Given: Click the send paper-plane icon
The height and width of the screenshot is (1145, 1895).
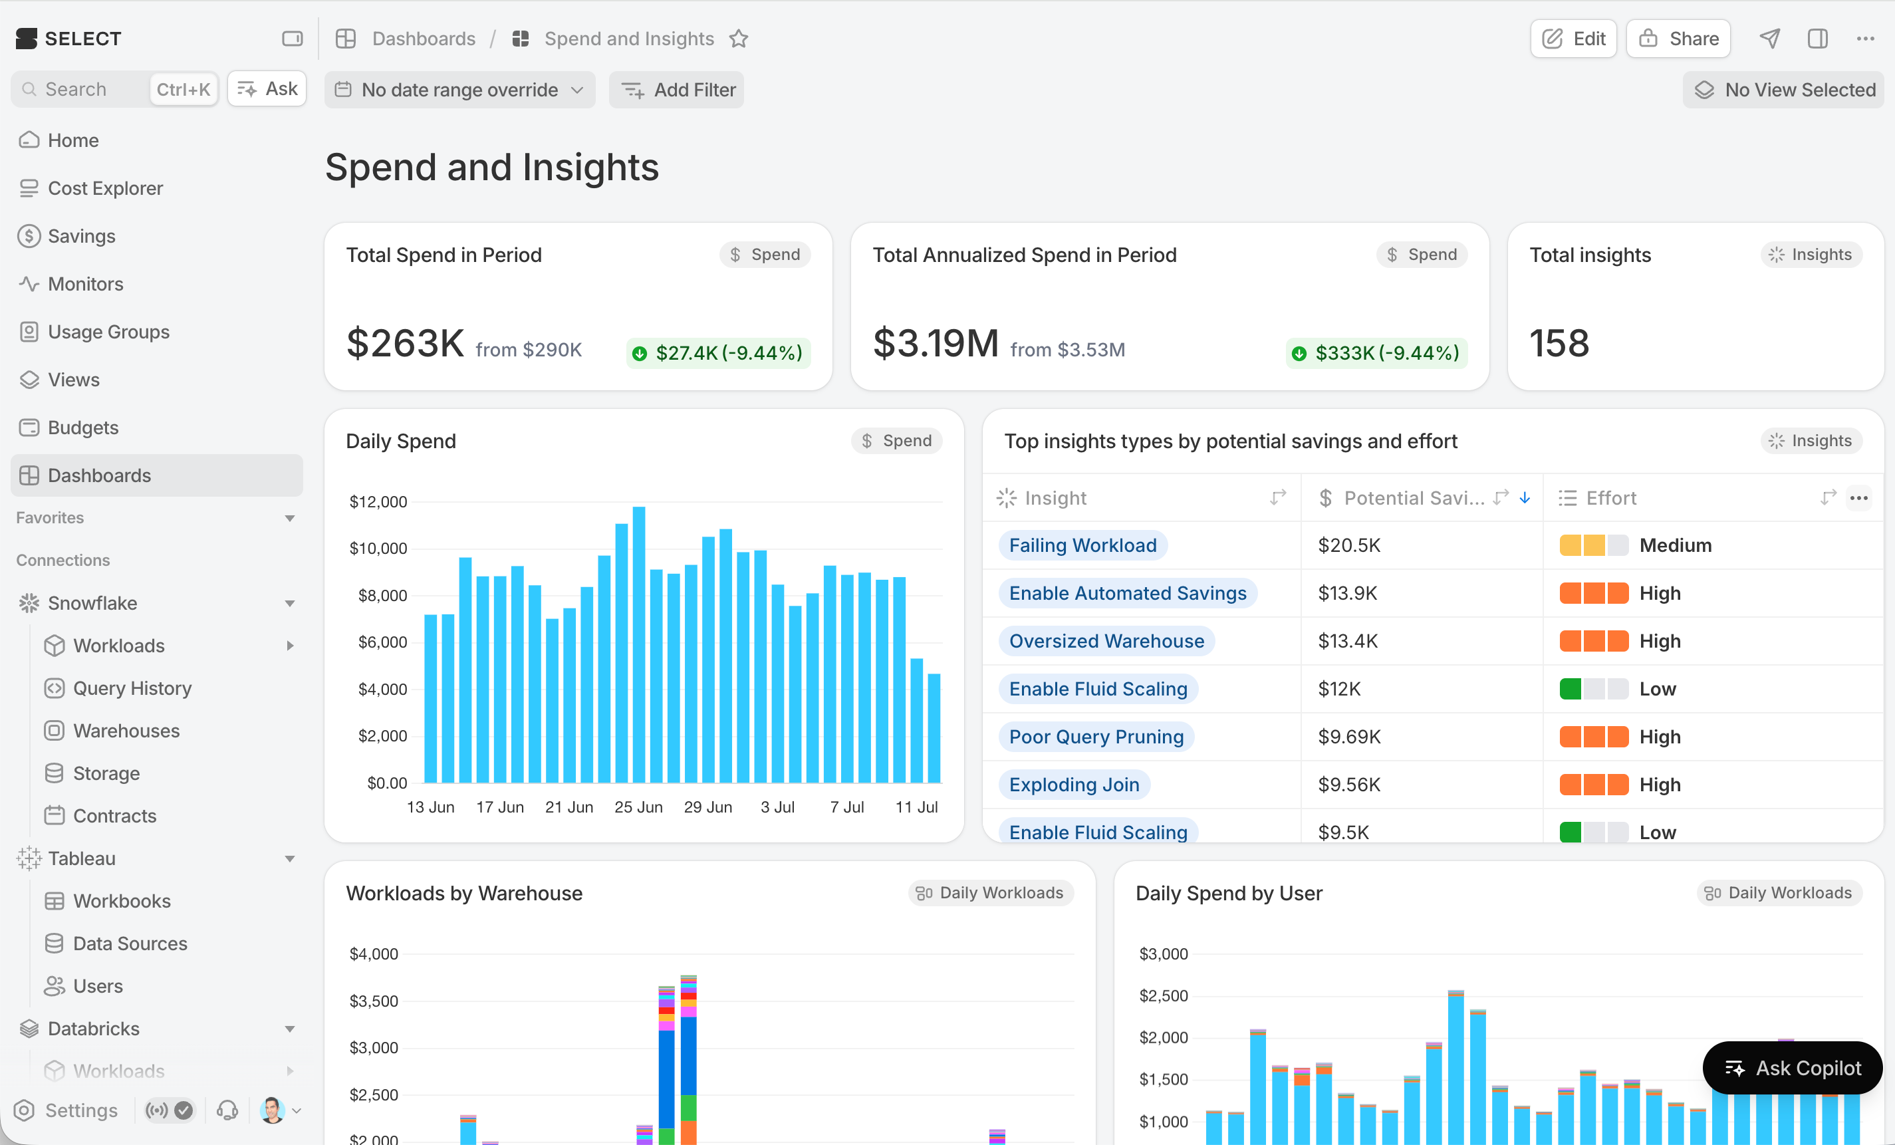Looking at the screenshot, I should [1769, 39].
